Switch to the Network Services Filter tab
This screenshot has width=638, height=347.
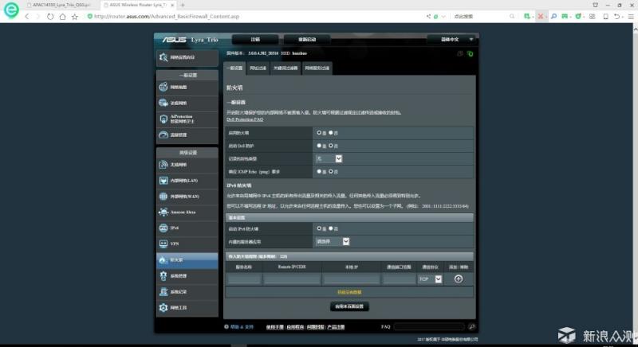[x=317, y=68]
